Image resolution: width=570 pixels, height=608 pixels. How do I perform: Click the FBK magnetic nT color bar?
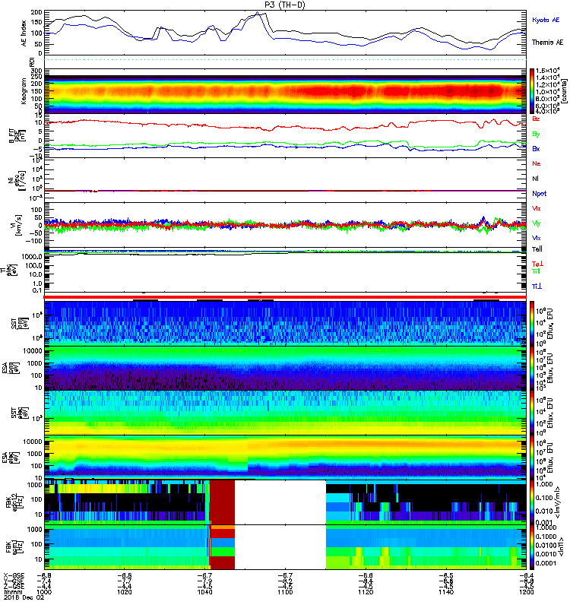[532, 547]
